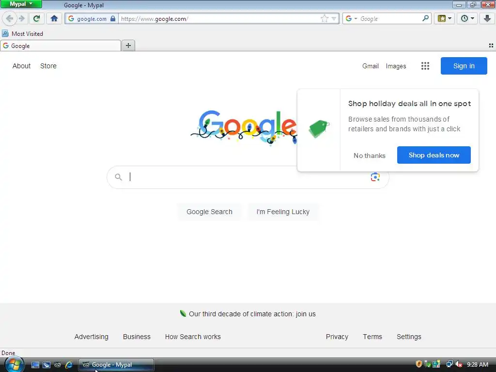Click the magnifier icon in search box
The width and height of the screenshot is (496, 372).
point(118,177)
